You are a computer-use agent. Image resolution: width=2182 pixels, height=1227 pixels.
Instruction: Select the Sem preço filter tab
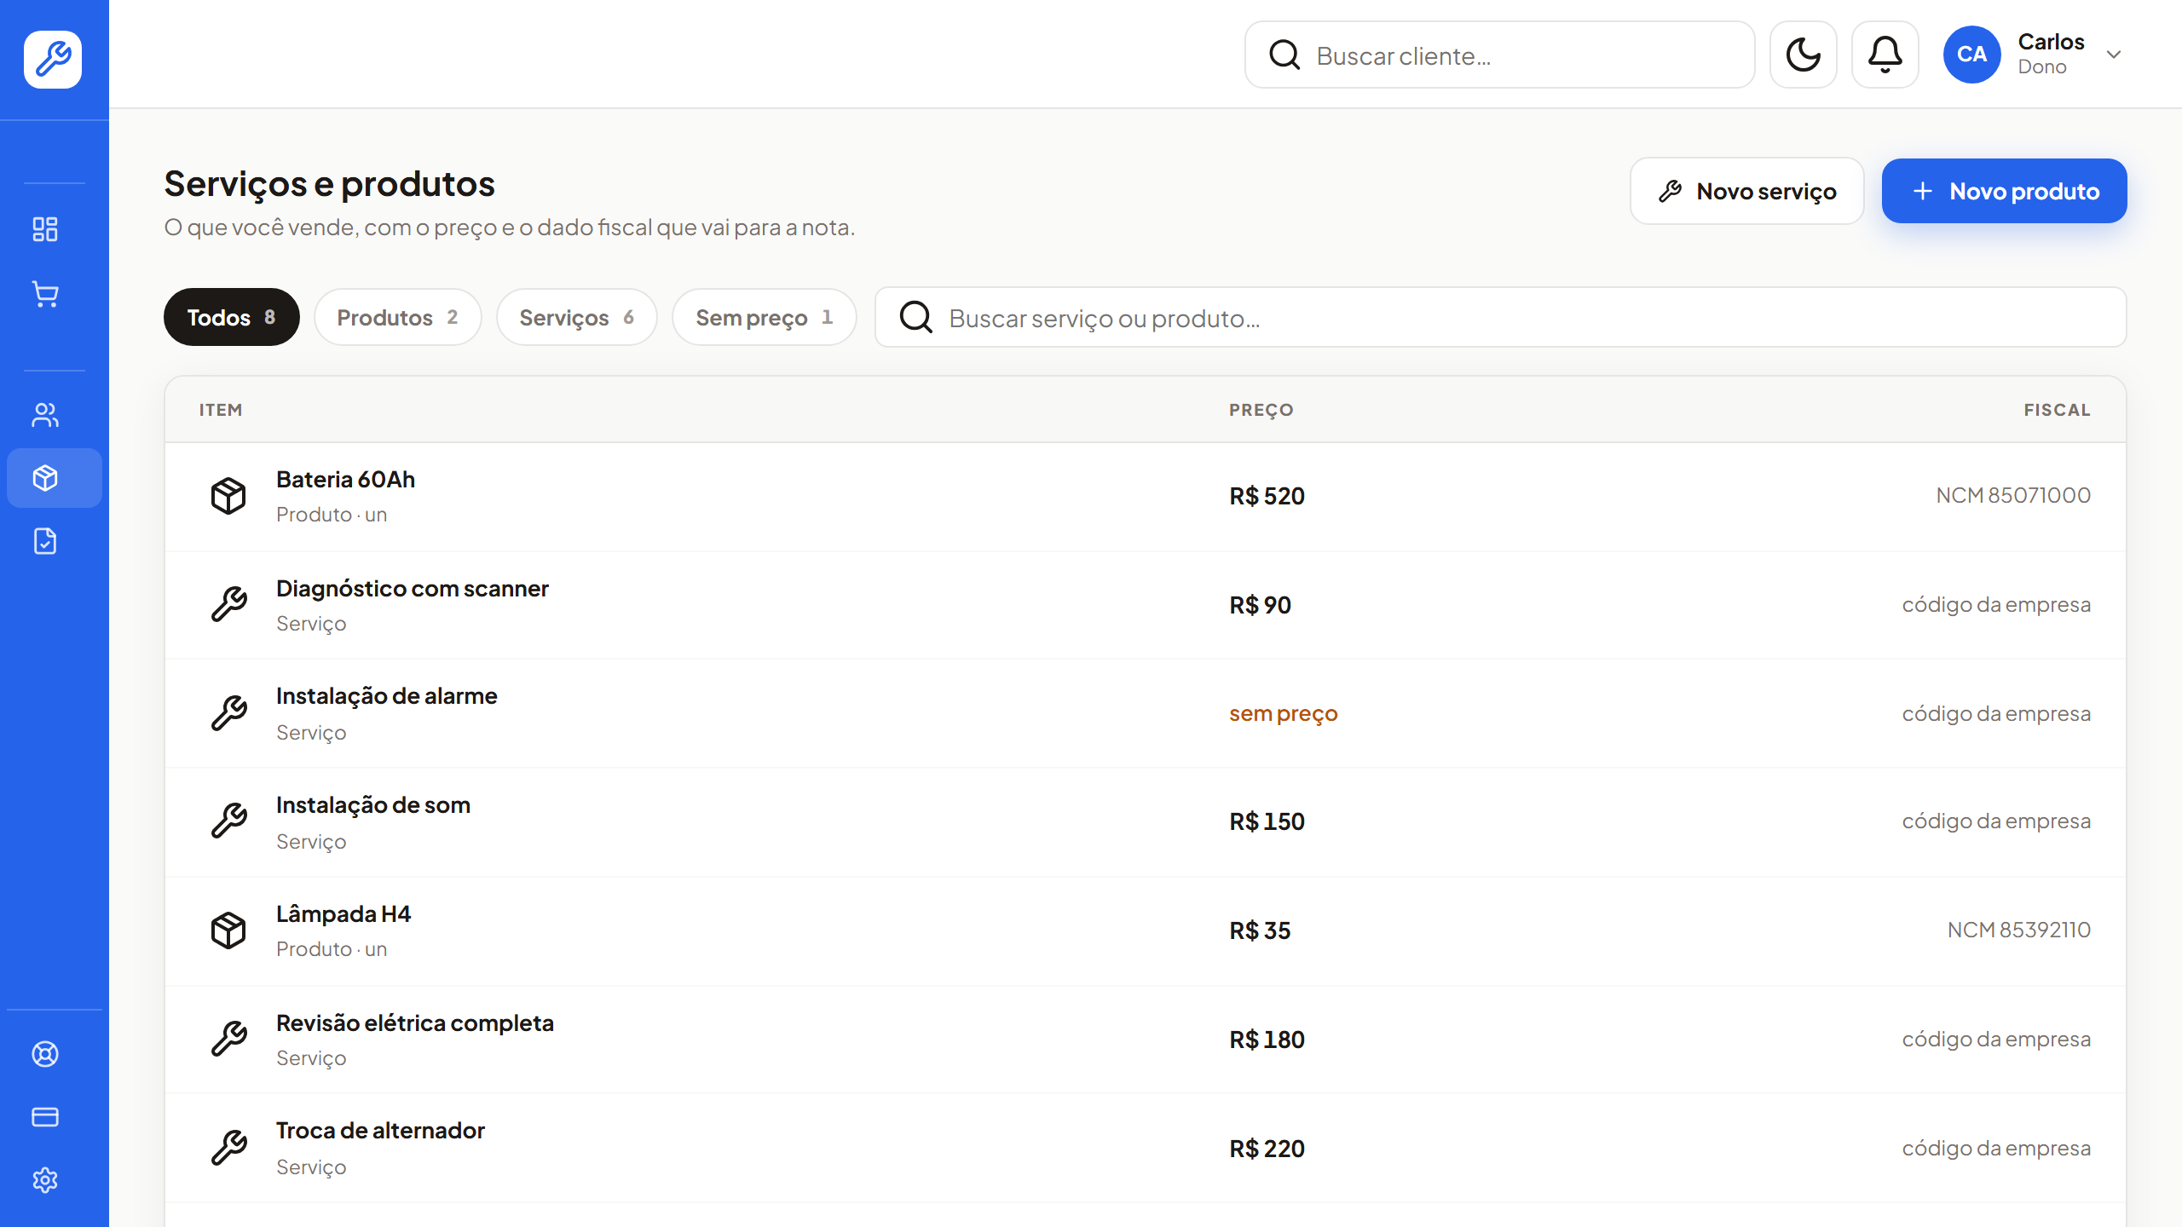coord(764,317)
